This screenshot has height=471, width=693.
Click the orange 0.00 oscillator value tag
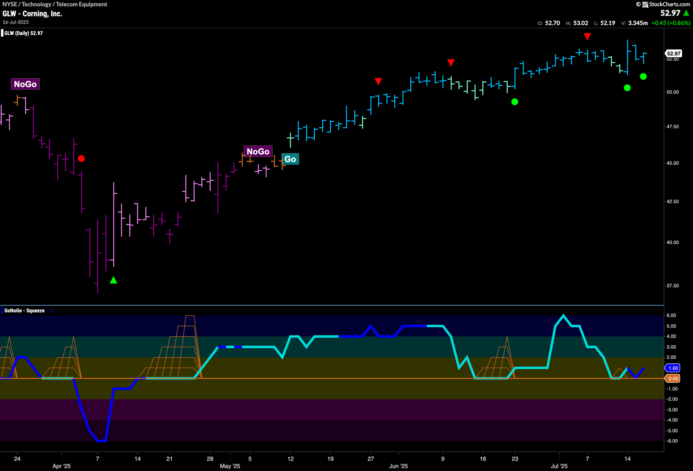pyautogui.click(x=673, y=379)
